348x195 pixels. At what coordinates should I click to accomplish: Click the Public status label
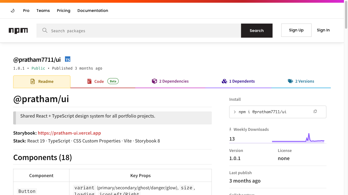click(38, 68)
